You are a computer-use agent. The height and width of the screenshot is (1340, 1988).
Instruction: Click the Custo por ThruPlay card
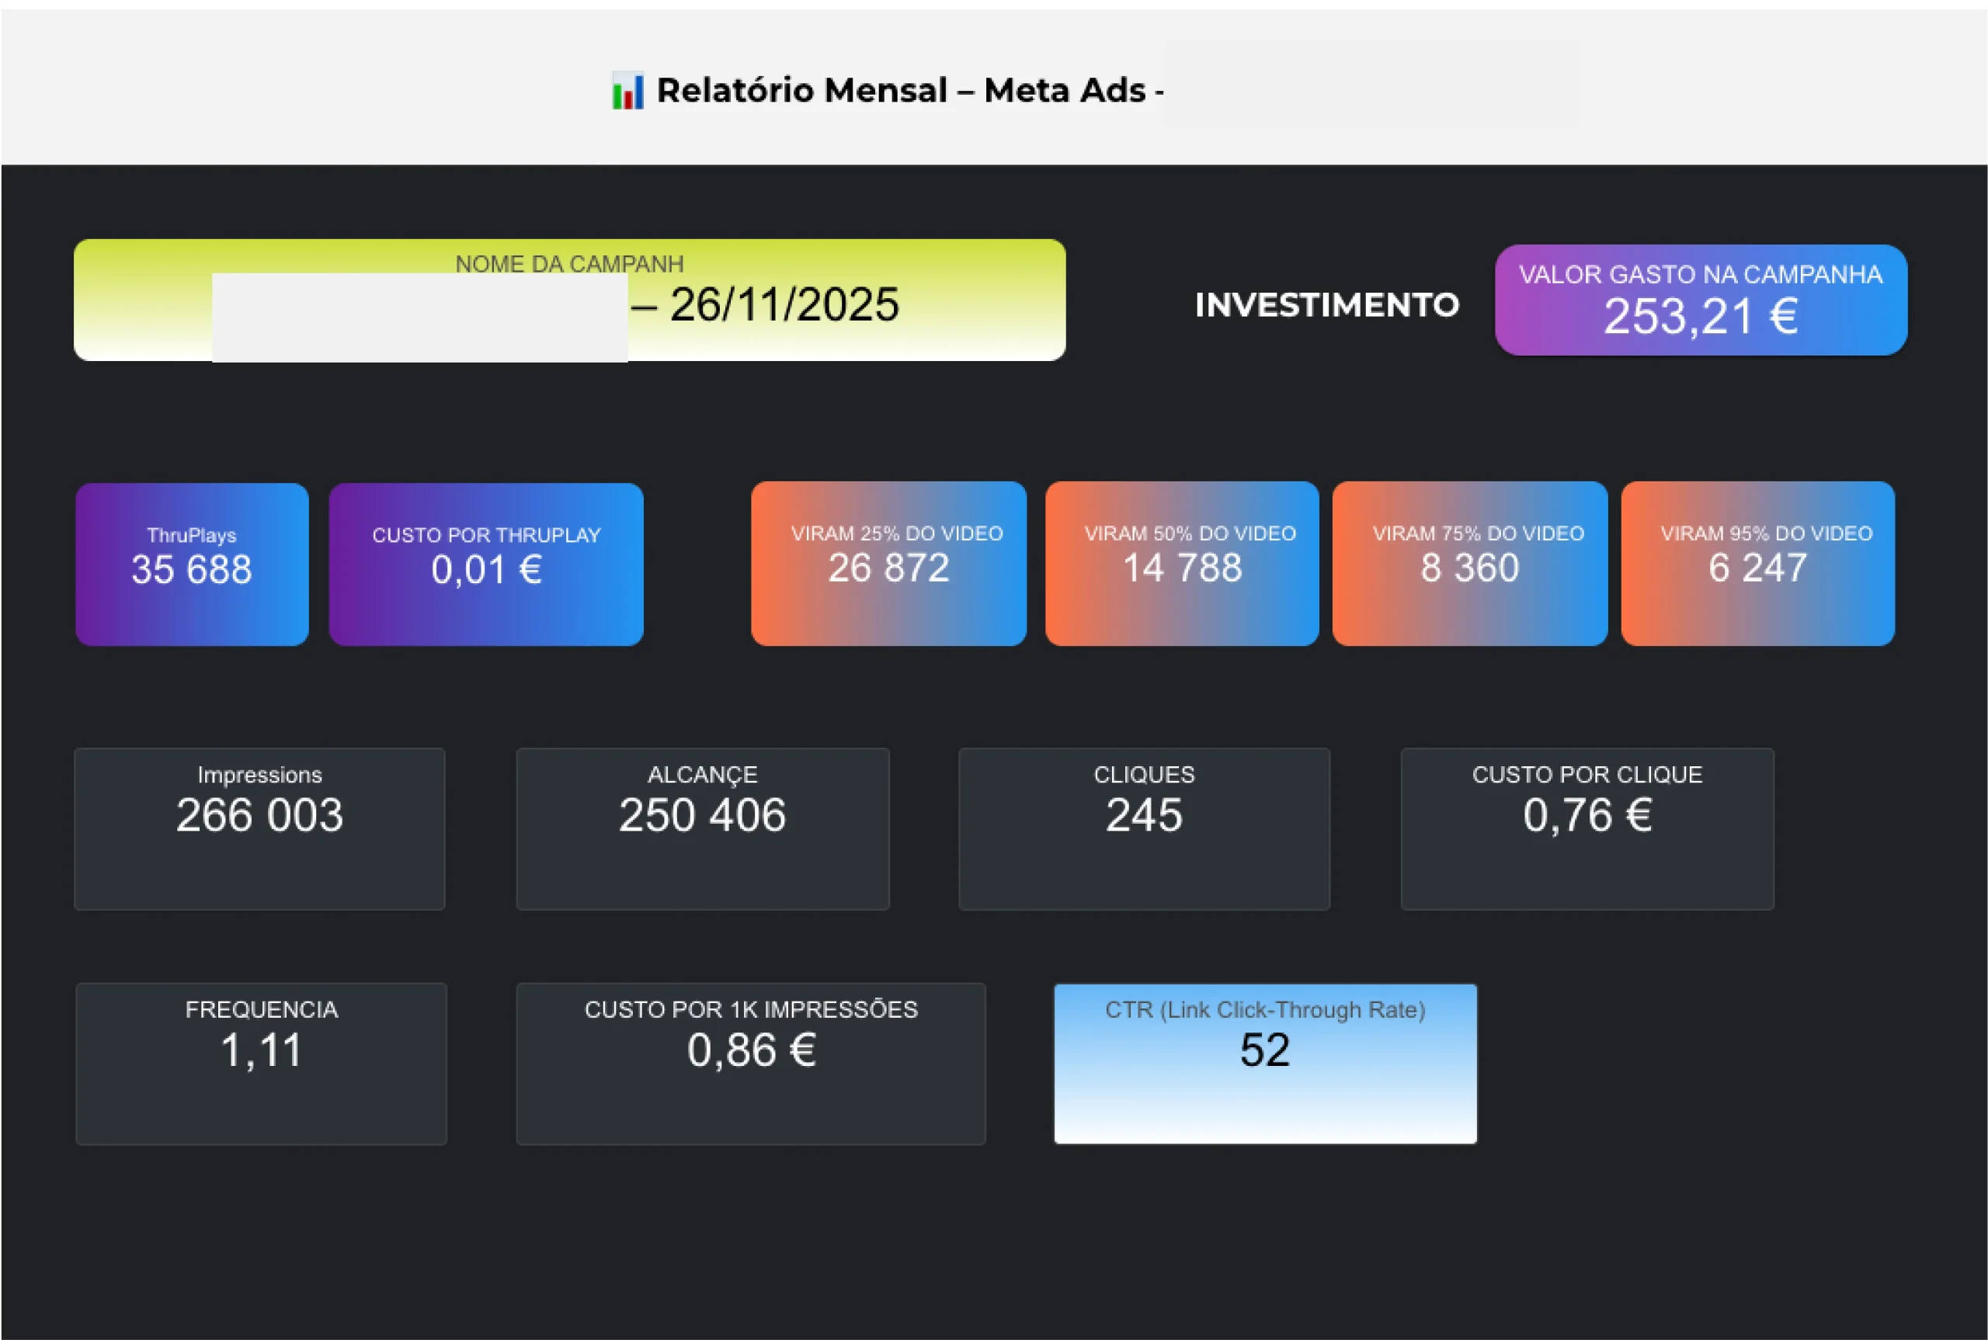click(x=485, y=564)
